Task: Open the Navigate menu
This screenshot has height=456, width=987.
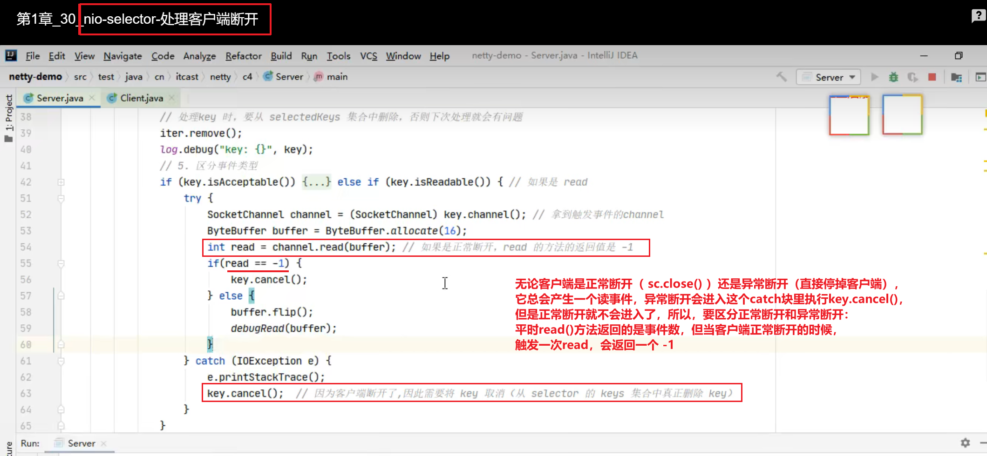Action: (x=123, y=56)
